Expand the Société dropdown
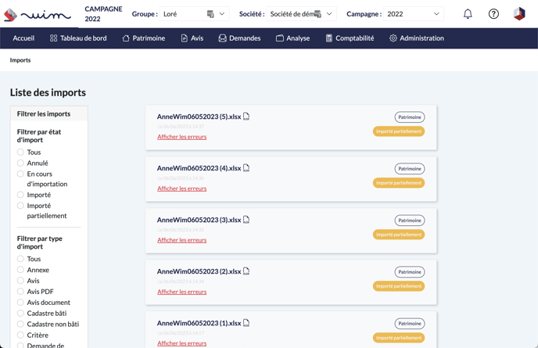538x348 pixels. tap(329, 14)
